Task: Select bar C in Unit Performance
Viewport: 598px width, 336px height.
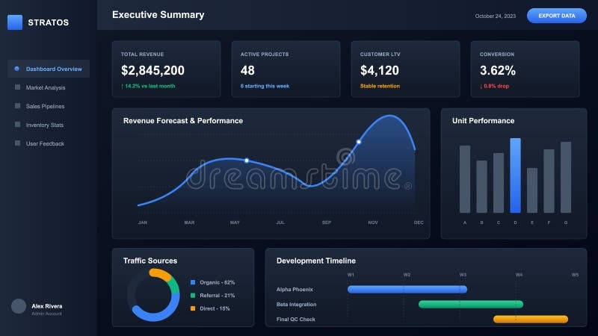Action: click(x=499, y=183)
